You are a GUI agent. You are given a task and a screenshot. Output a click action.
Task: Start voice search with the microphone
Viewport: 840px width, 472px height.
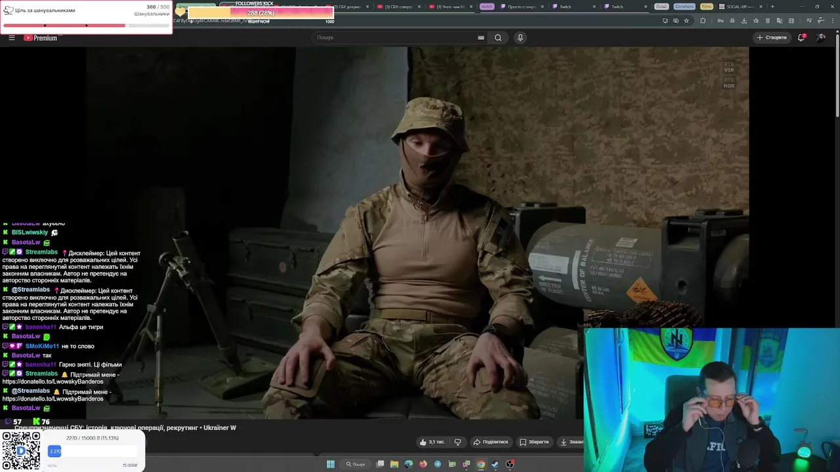pyautogui.click(x=520, y=37)
